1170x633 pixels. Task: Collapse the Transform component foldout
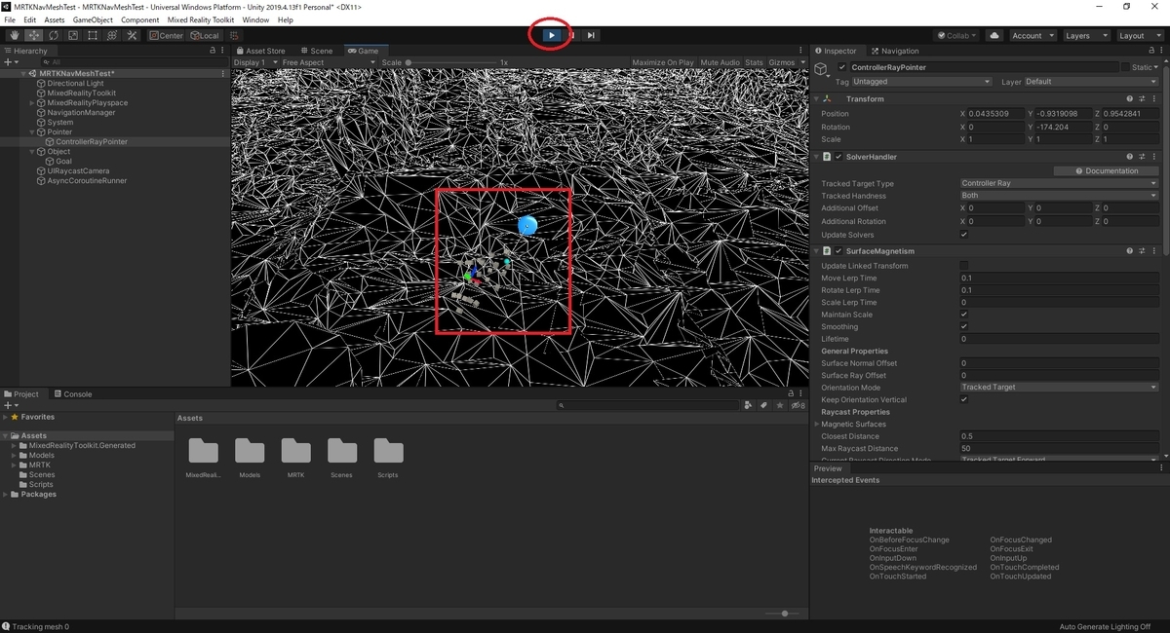pos(817,98)
